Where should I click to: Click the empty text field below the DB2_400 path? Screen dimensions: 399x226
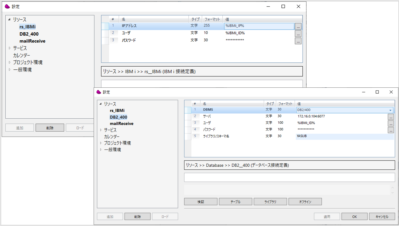click(x=289, y=177)
